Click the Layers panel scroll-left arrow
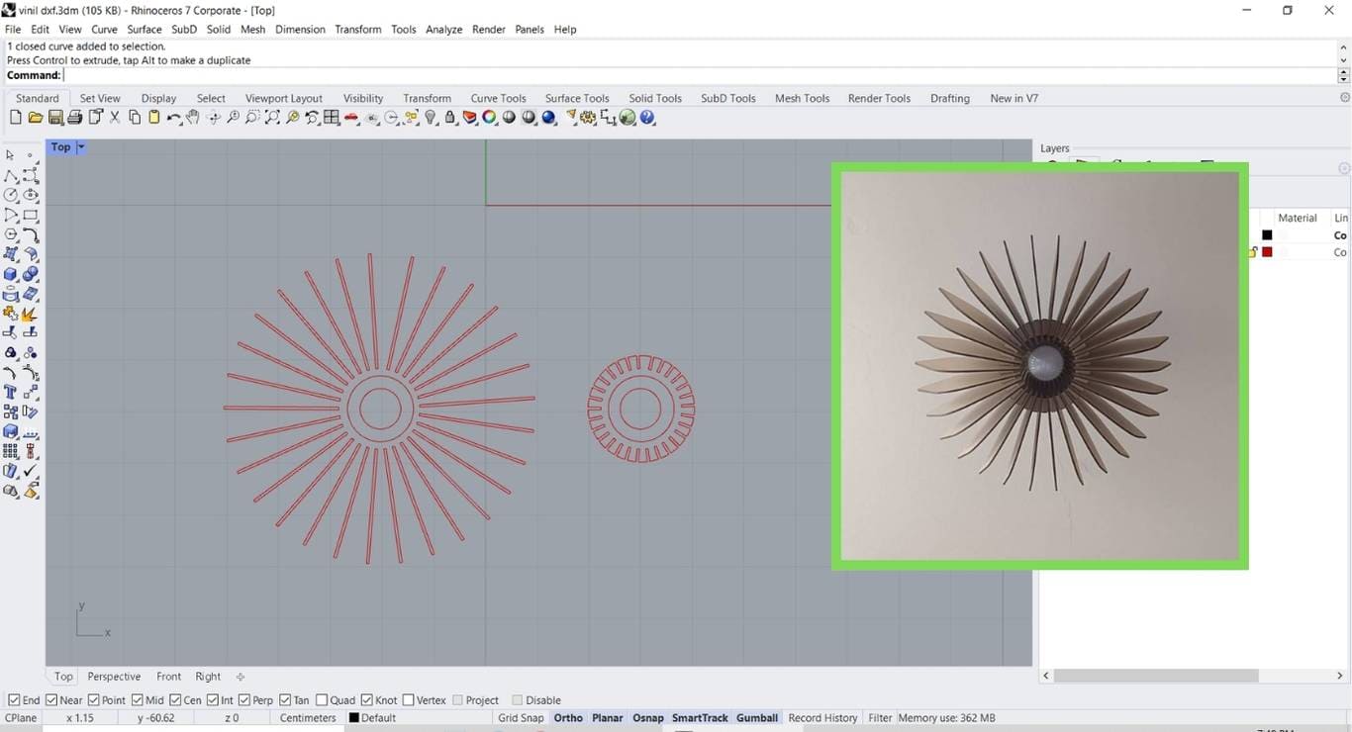Image resolution: width=1352 pixels, height=732 pixels. [x=1046, y=676]
